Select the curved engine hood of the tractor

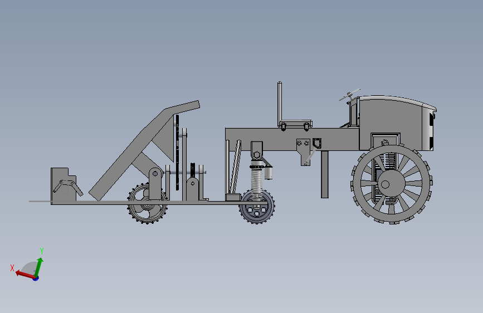click(397, 102)
